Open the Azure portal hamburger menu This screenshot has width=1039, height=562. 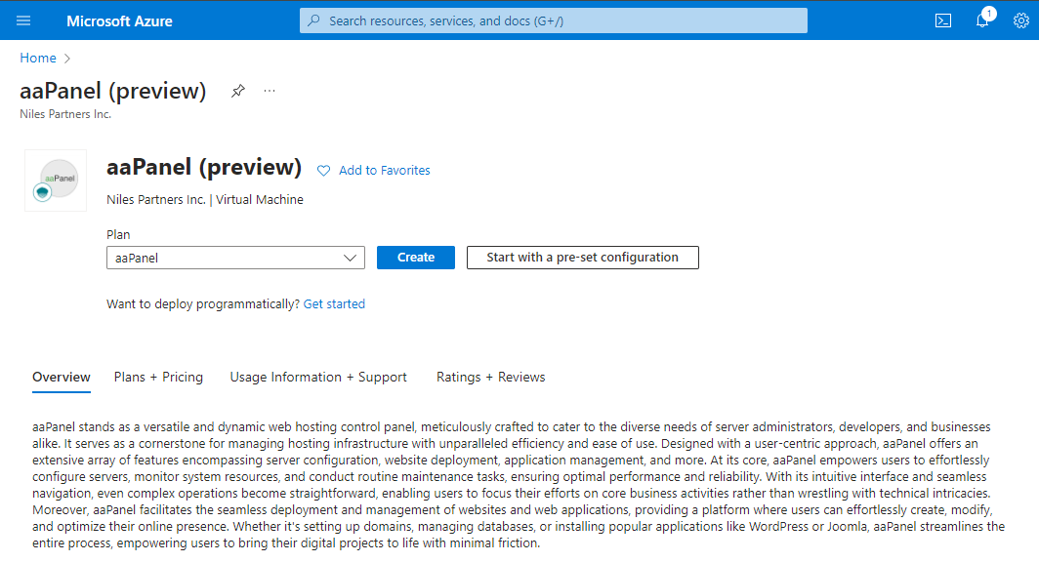[23, 20]
